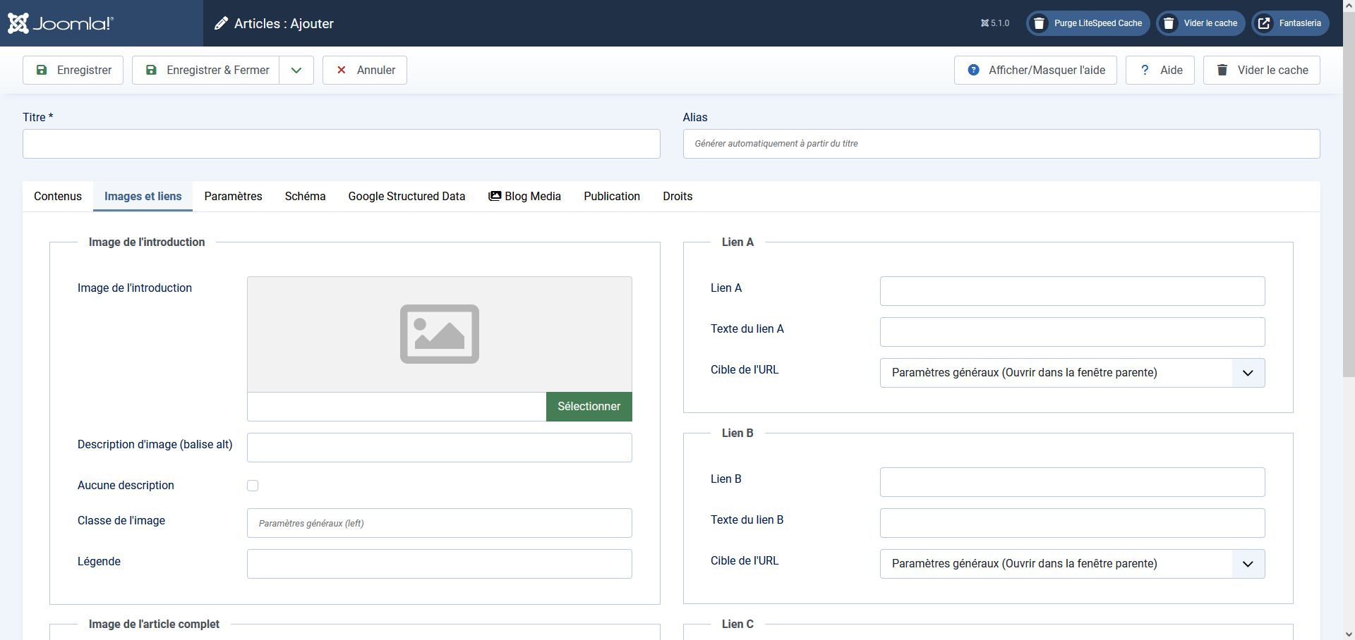1355x640 pixels.
Task: Click the Lien A URL field
Action: (x=1072, y=291)
